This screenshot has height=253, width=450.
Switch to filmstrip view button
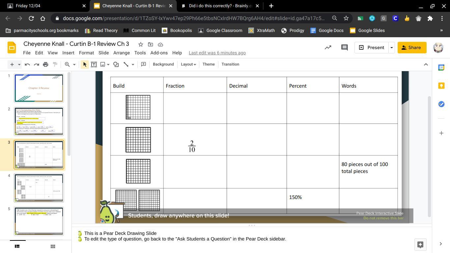coord(17,246)
